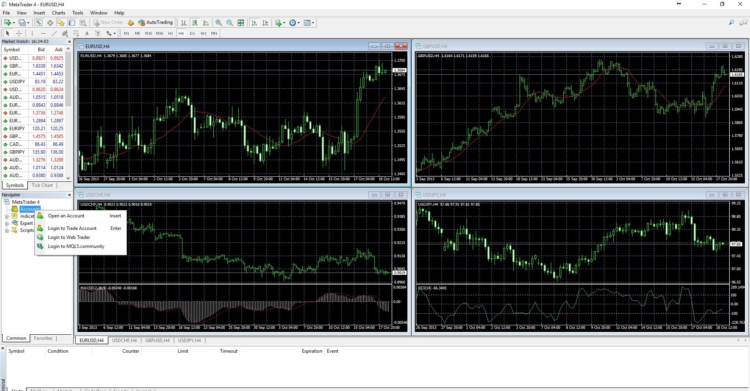Switch to the USDJPY,H4 chart tab

[189, 341]
